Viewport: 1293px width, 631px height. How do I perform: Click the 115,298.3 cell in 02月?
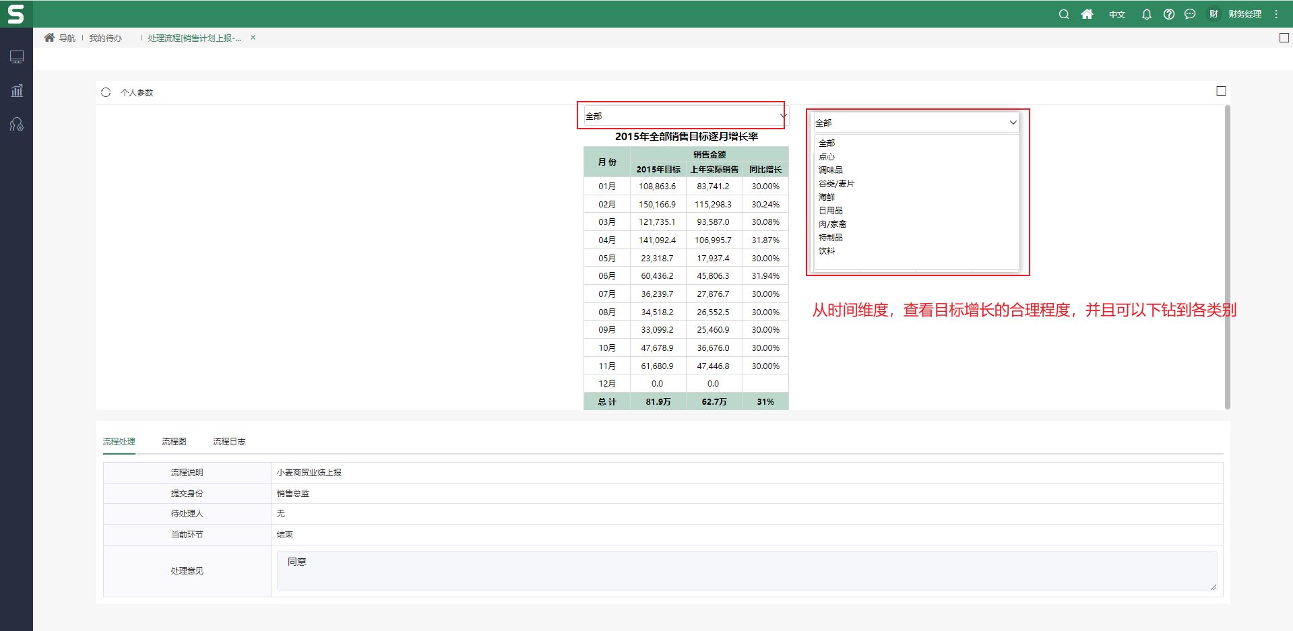(714, 205)
